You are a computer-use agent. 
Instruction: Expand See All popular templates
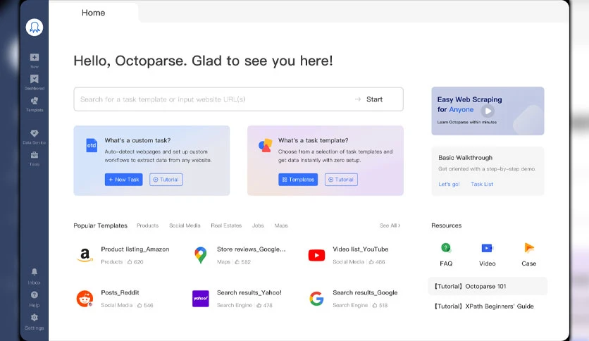pyautogui.click(x=390, y=225)
